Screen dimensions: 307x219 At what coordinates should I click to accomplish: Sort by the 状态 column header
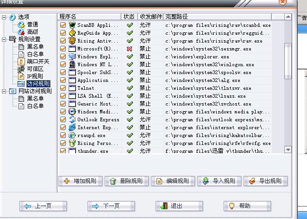129,17
